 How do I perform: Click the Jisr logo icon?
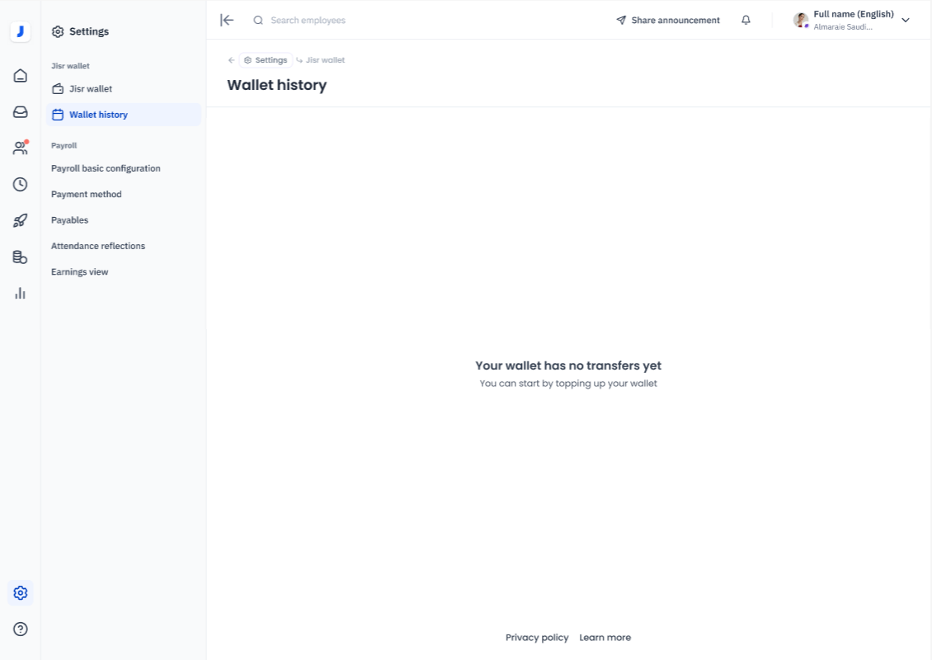click(x=21, y=32)
